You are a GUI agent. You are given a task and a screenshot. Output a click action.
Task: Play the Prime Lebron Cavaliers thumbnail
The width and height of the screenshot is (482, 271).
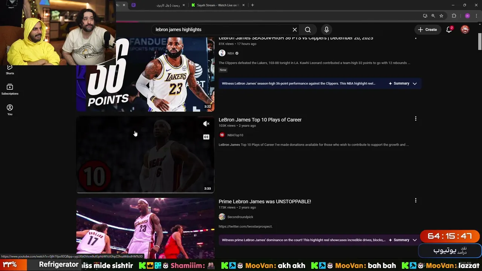tap(145, 228)
